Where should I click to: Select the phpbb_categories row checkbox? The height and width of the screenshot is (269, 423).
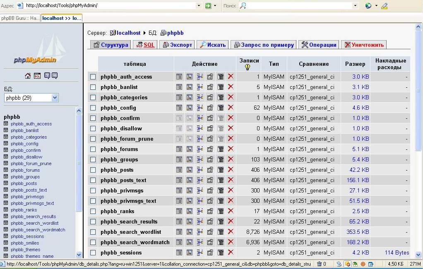93,97
